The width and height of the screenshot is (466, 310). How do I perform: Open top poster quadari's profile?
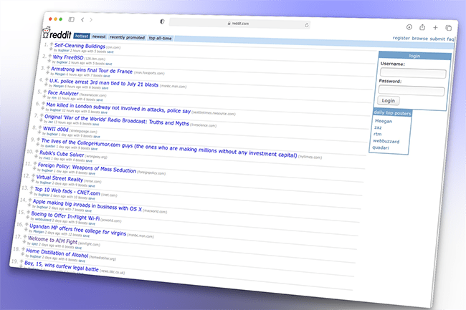tap(381, 147)
